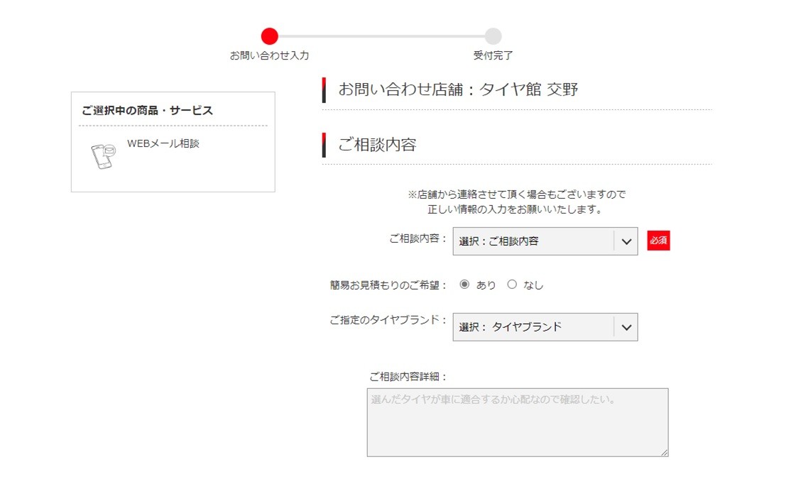Click the 受付完了 step label

pyautogui.click(x=493, y=55)
